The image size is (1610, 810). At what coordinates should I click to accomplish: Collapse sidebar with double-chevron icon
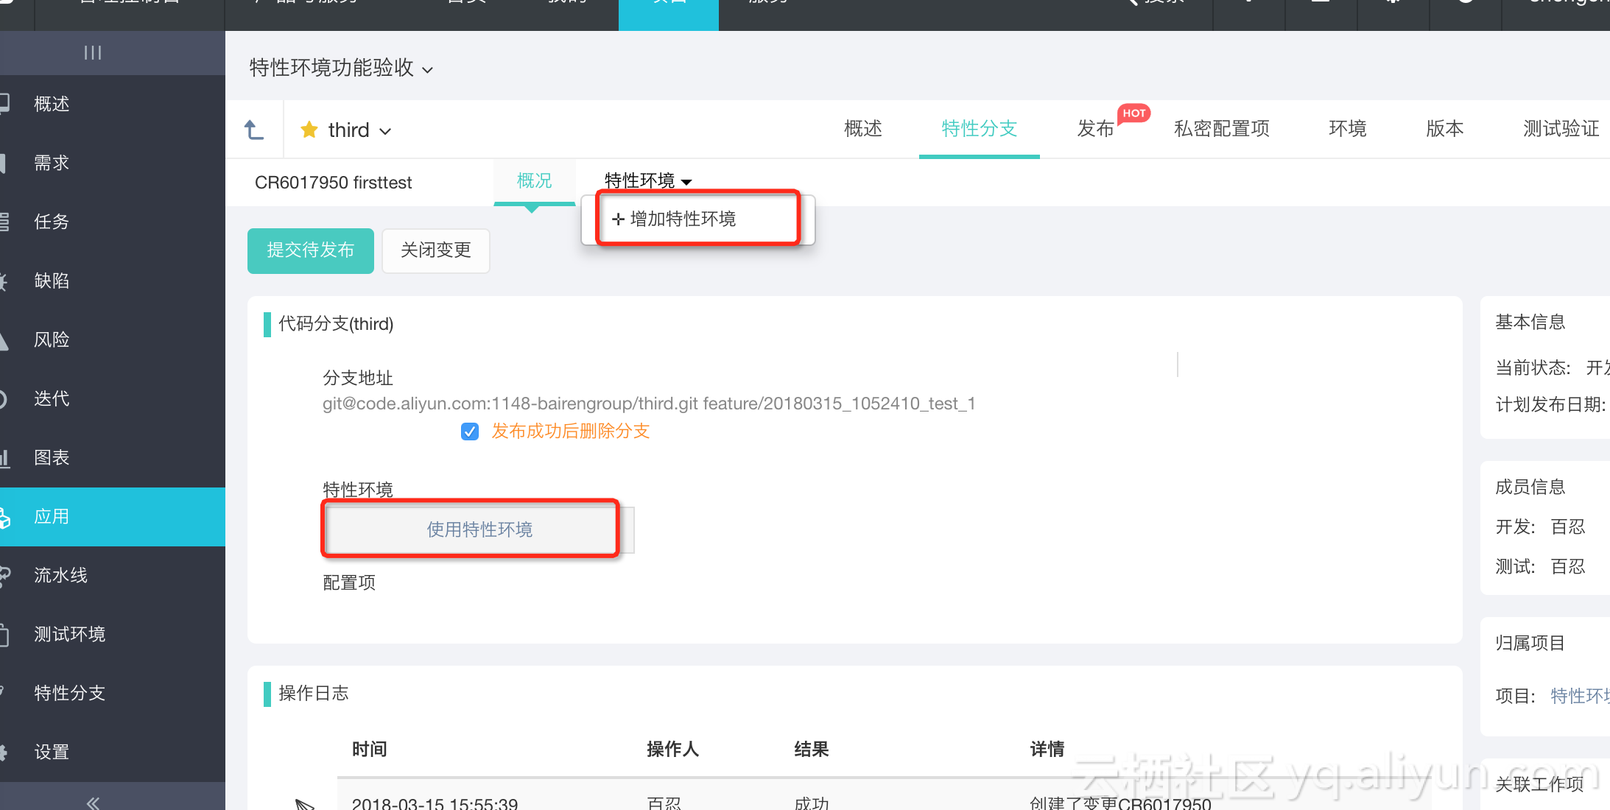(x=93, y=802)
